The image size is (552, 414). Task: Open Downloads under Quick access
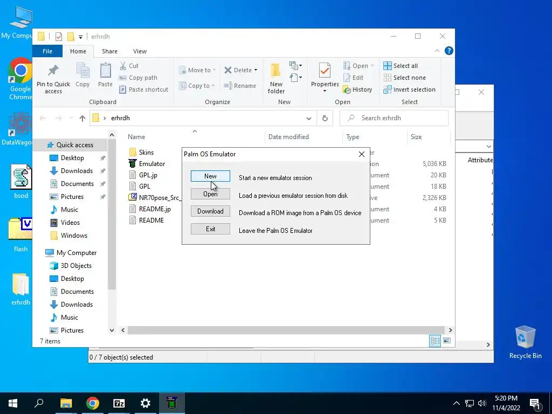77,171
